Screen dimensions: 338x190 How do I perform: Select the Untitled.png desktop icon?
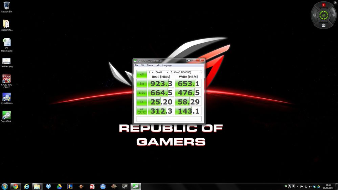(6, 63)
